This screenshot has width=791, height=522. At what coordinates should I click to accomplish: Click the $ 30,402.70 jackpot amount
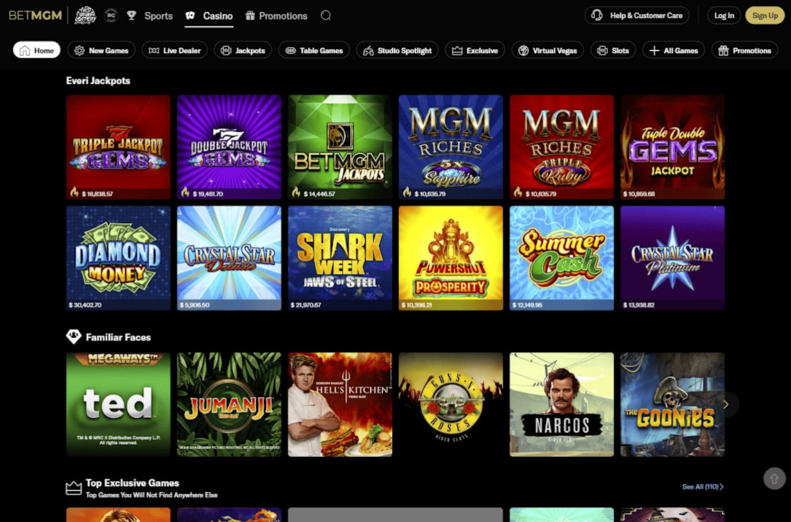click(85, 304)
